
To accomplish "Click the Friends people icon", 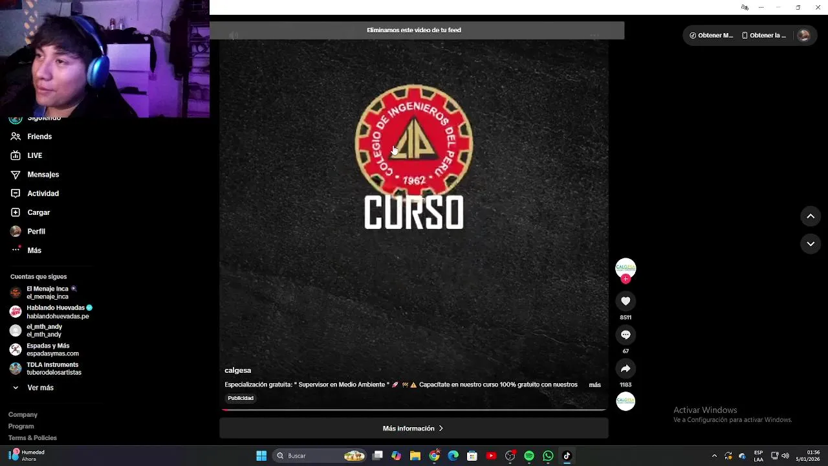I will 16,137.
